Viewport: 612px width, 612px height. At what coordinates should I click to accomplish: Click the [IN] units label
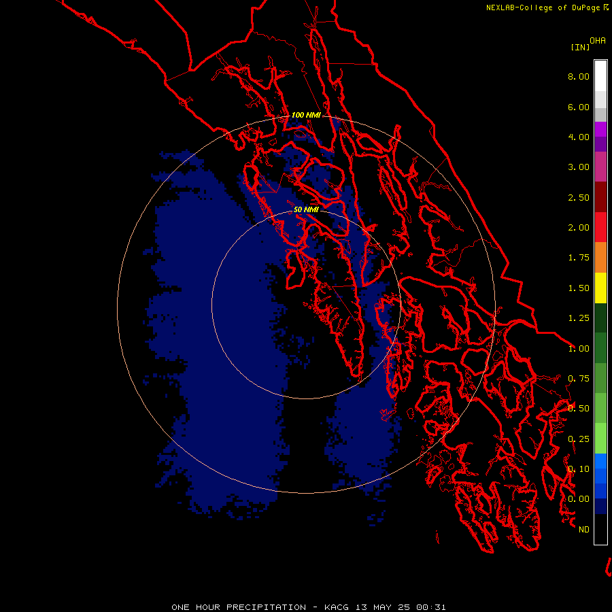pyautogui.click(x=580, y=47)
